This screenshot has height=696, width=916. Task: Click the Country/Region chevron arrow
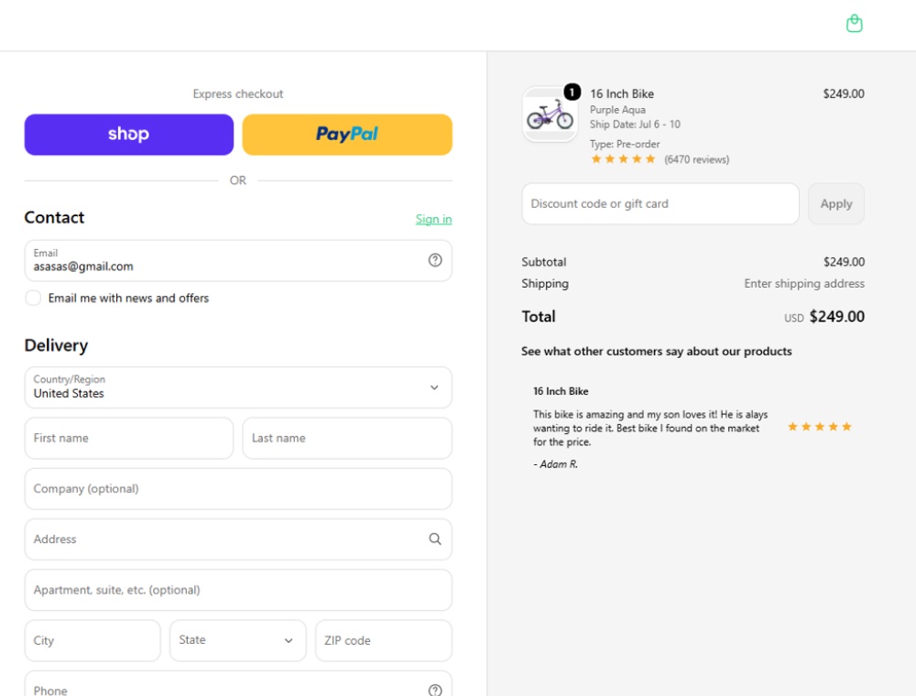tap(434, 387)
